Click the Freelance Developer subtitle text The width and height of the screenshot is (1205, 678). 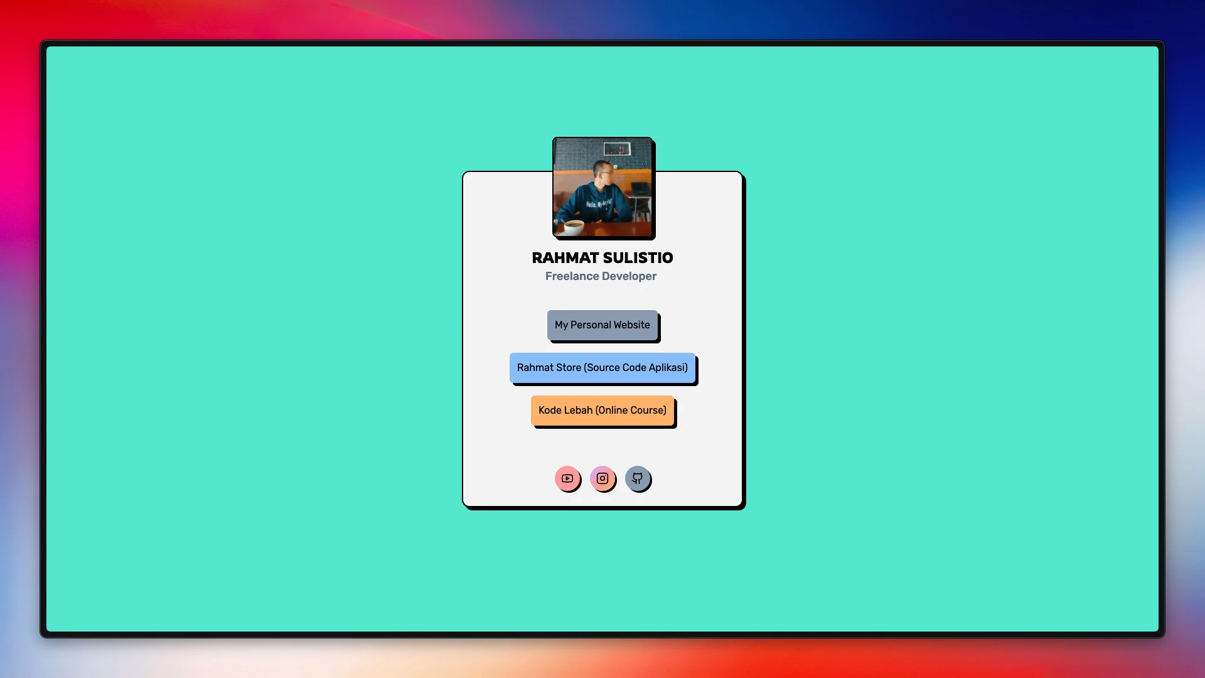601,276
